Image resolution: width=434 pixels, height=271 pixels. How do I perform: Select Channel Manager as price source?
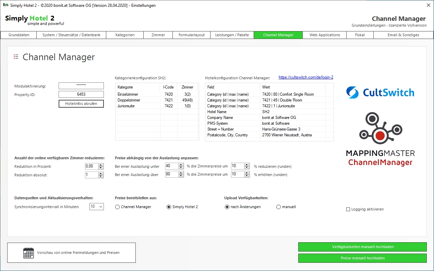133,207
